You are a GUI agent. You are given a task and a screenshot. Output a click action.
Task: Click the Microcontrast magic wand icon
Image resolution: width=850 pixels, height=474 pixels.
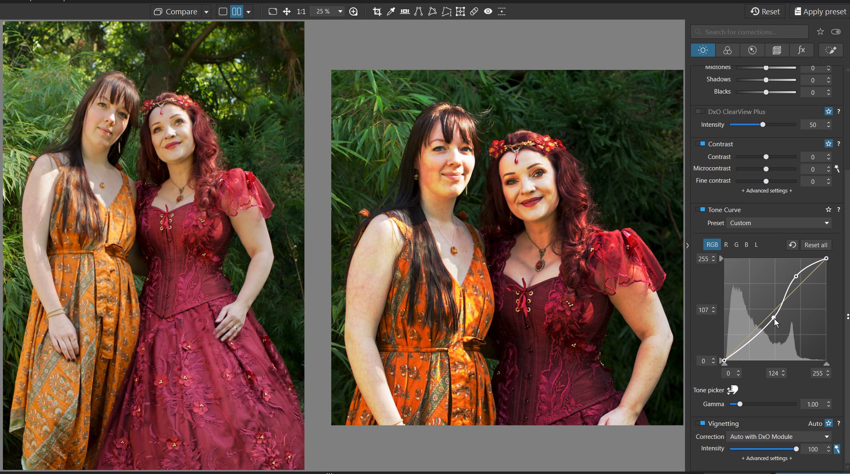tap(837, 169)
